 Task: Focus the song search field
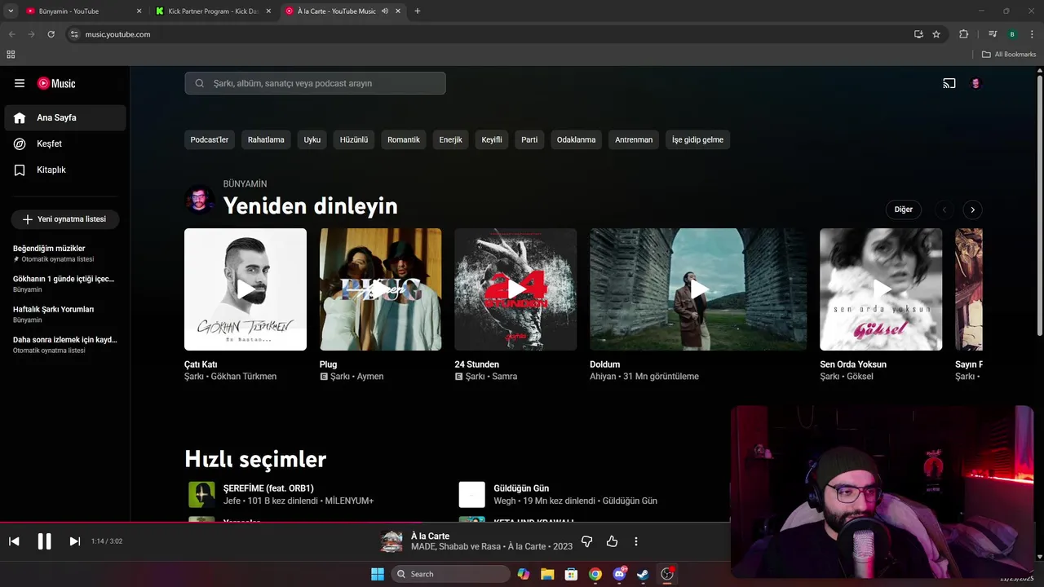click(x=315, y=83)
